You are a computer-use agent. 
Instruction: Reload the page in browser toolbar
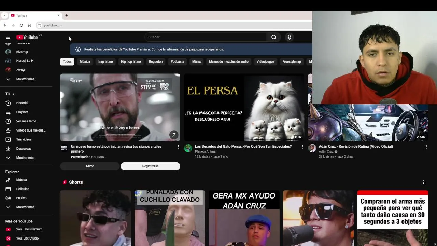21,25
